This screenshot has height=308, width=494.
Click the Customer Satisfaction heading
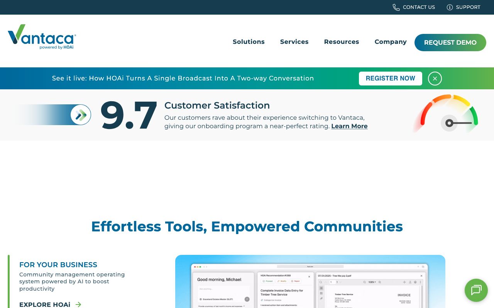coord(217,105)
